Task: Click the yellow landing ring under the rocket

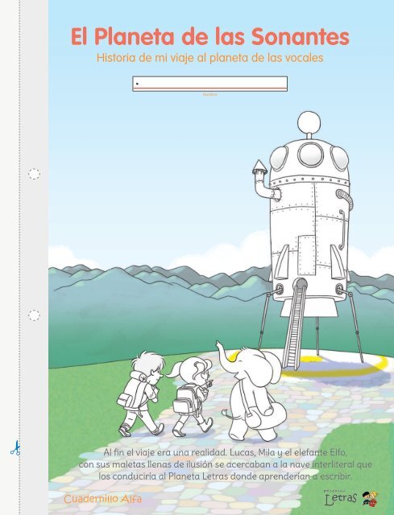Action: coord(334,365)
